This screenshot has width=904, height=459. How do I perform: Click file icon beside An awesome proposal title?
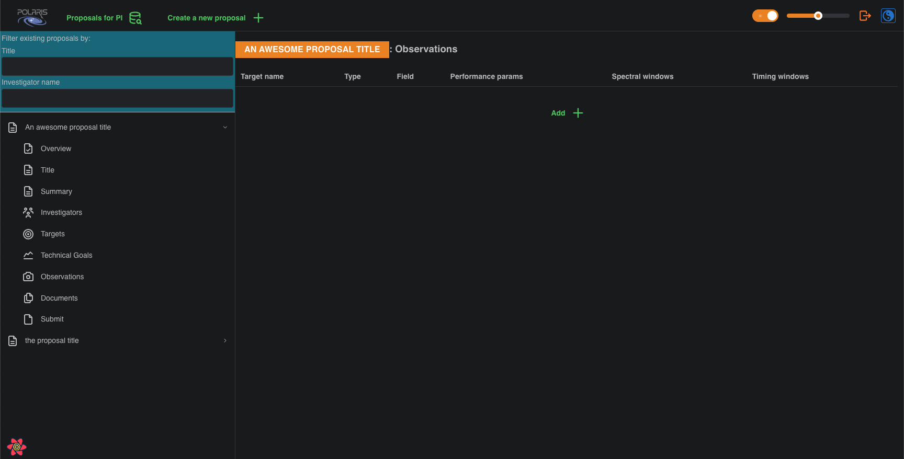(13, 128)
